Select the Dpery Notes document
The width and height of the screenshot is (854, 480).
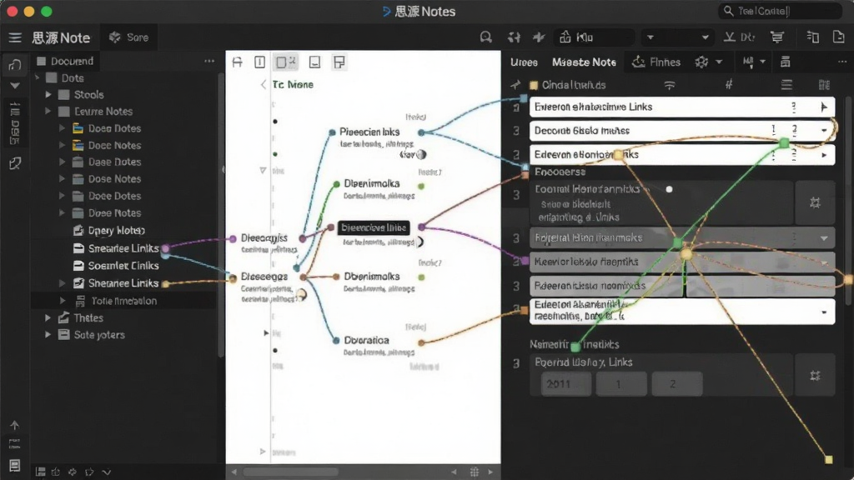point(116,230)
